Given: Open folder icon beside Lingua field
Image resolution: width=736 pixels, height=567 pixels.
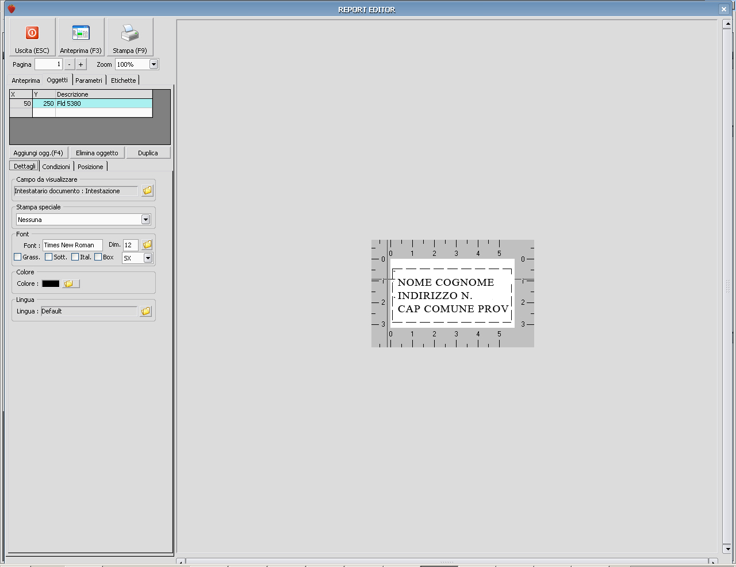Looking at the screenshot, I should point(146,311).
